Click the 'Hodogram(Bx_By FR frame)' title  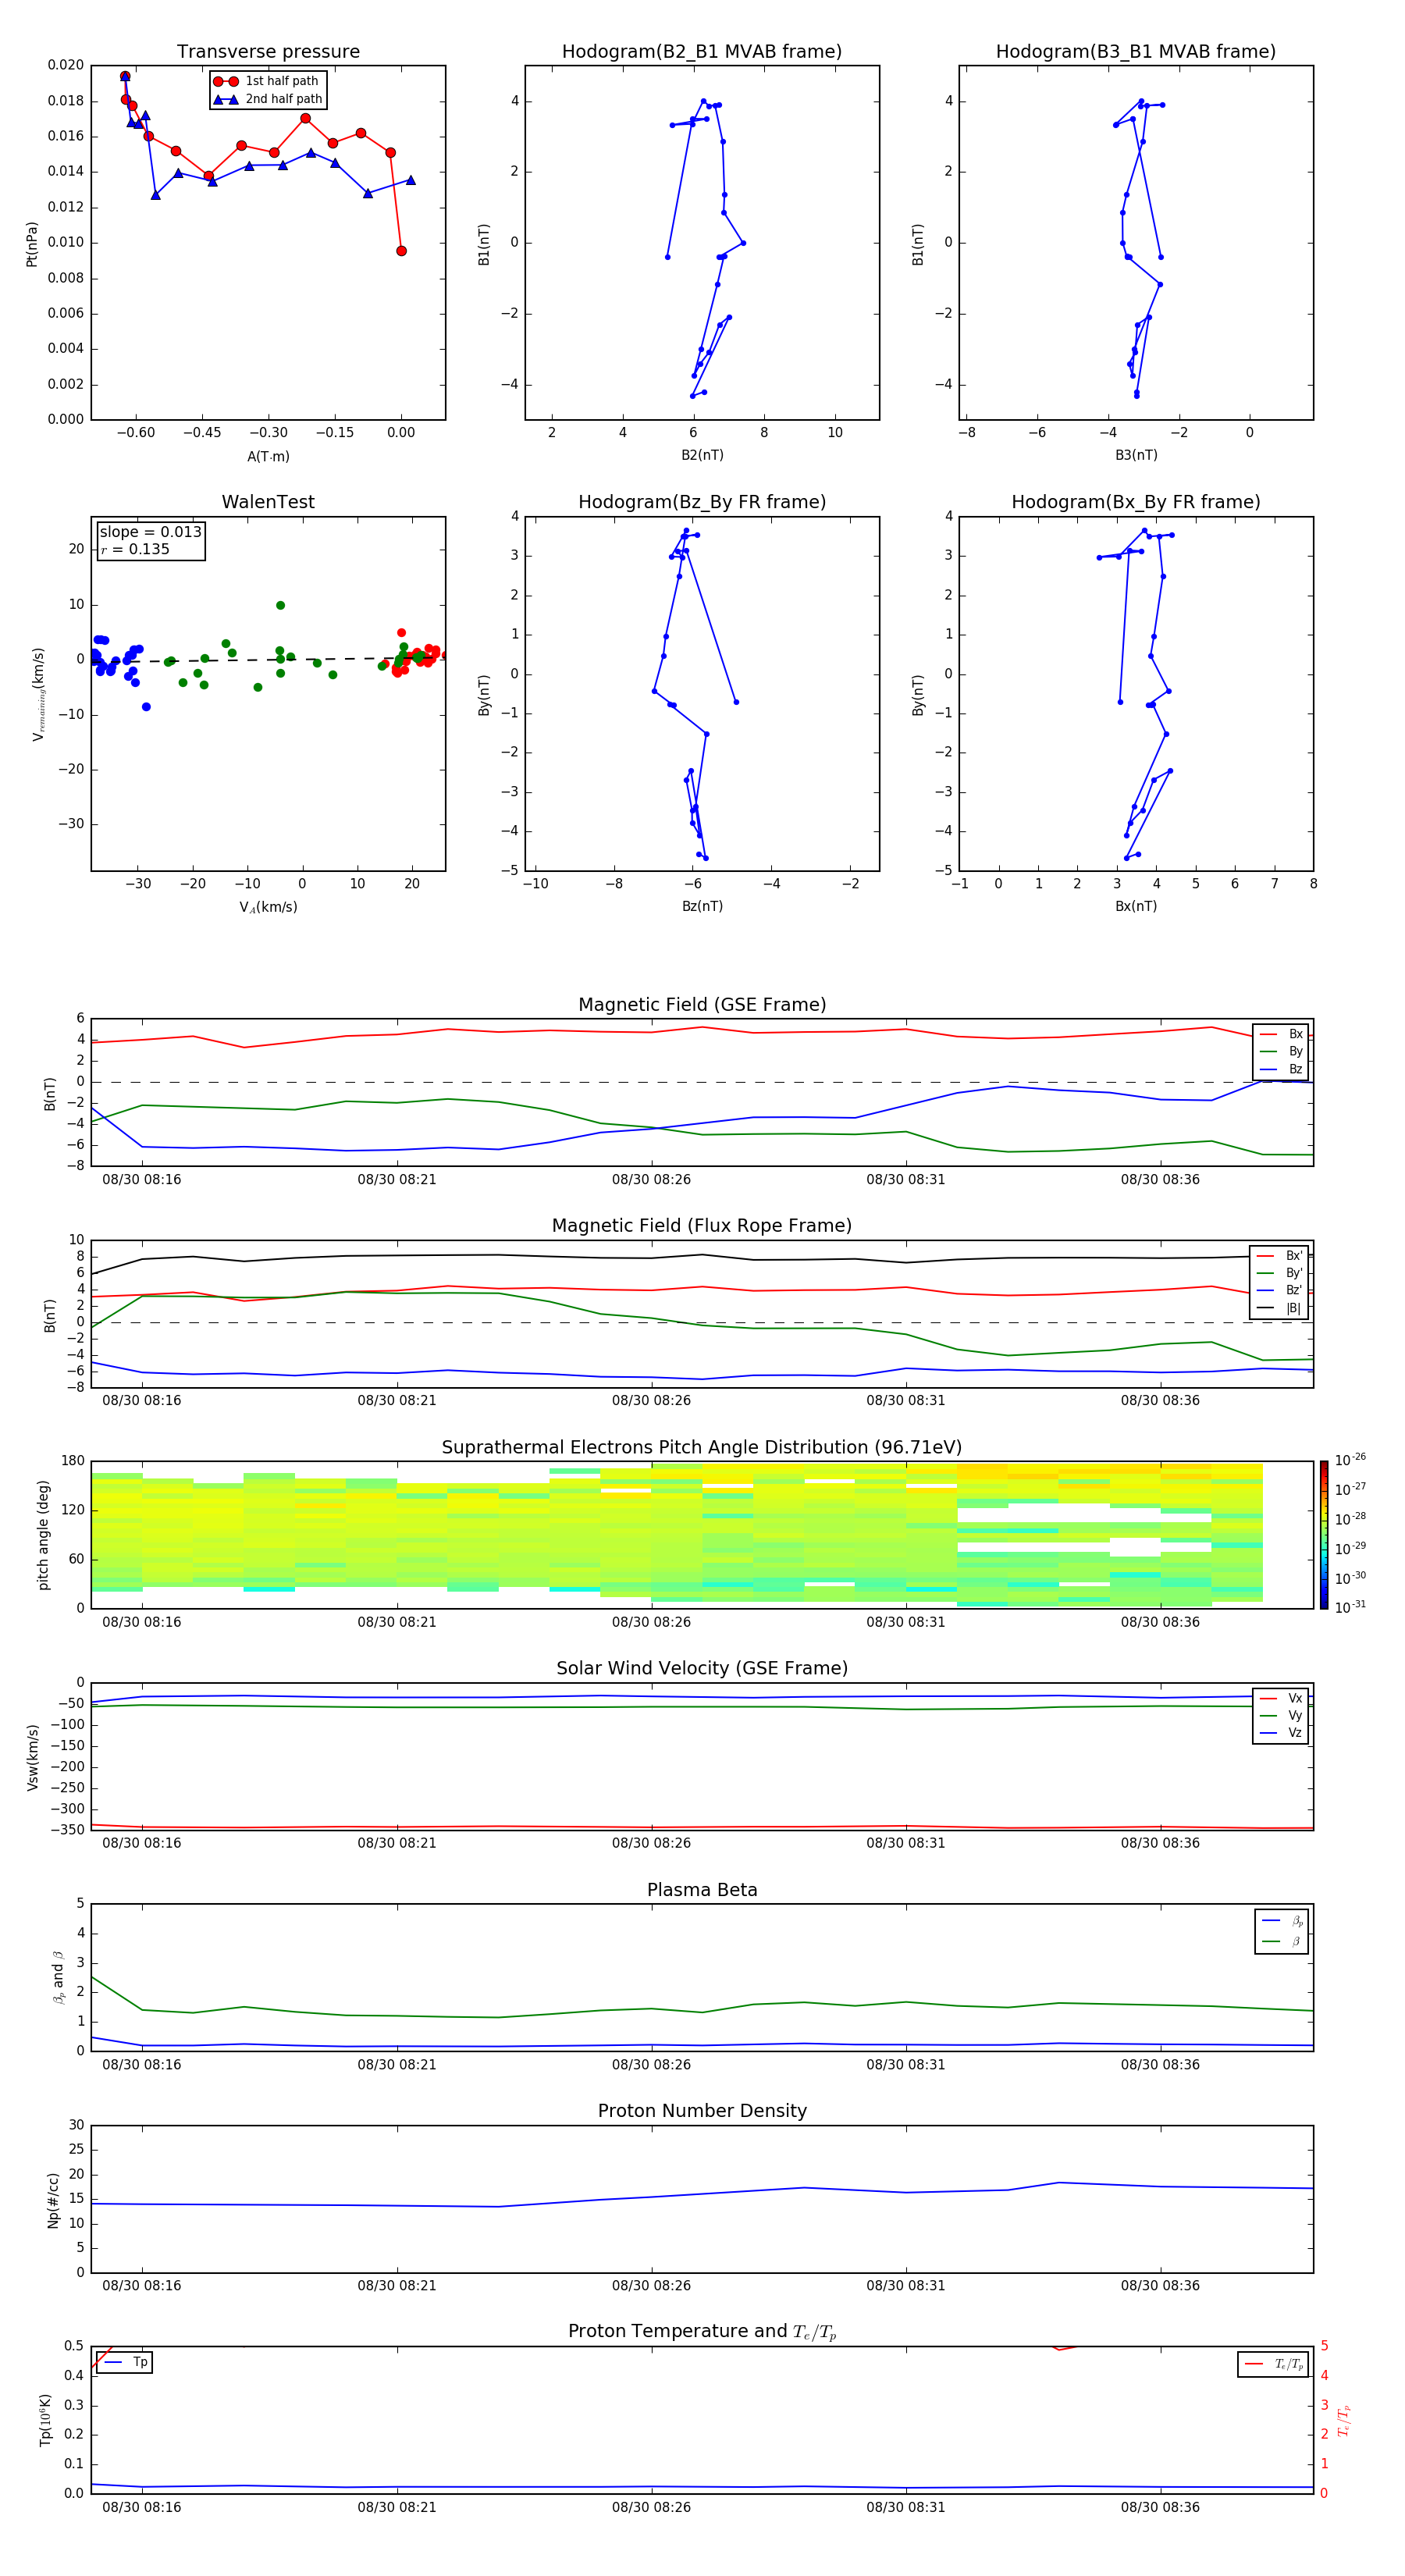(1136, 502)
